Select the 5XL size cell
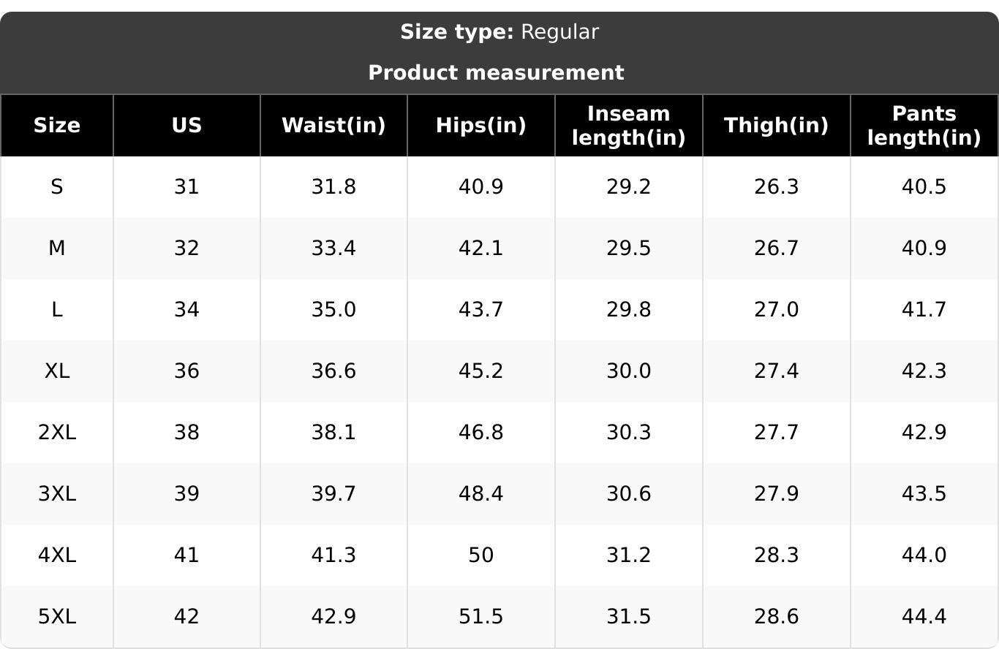This screenshot has width=999, height=649. click(x=57, y=617)
